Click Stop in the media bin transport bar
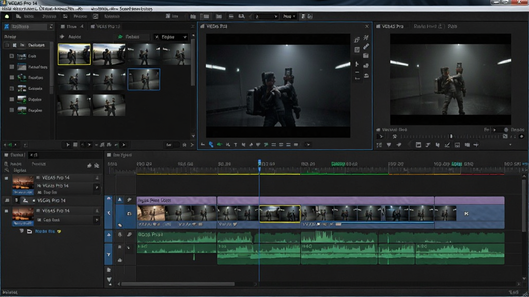Screen dimensions: 529x297 tap(75, 145)
